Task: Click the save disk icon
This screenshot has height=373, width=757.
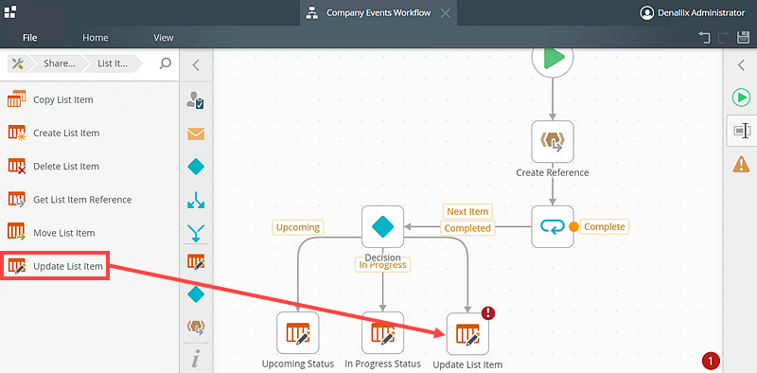Action: pyautogui.click(x=743, y=37)
